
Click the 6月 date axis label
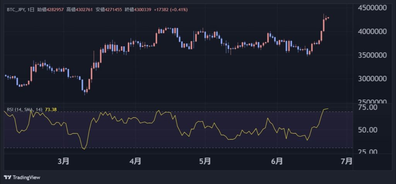[277, 162]
